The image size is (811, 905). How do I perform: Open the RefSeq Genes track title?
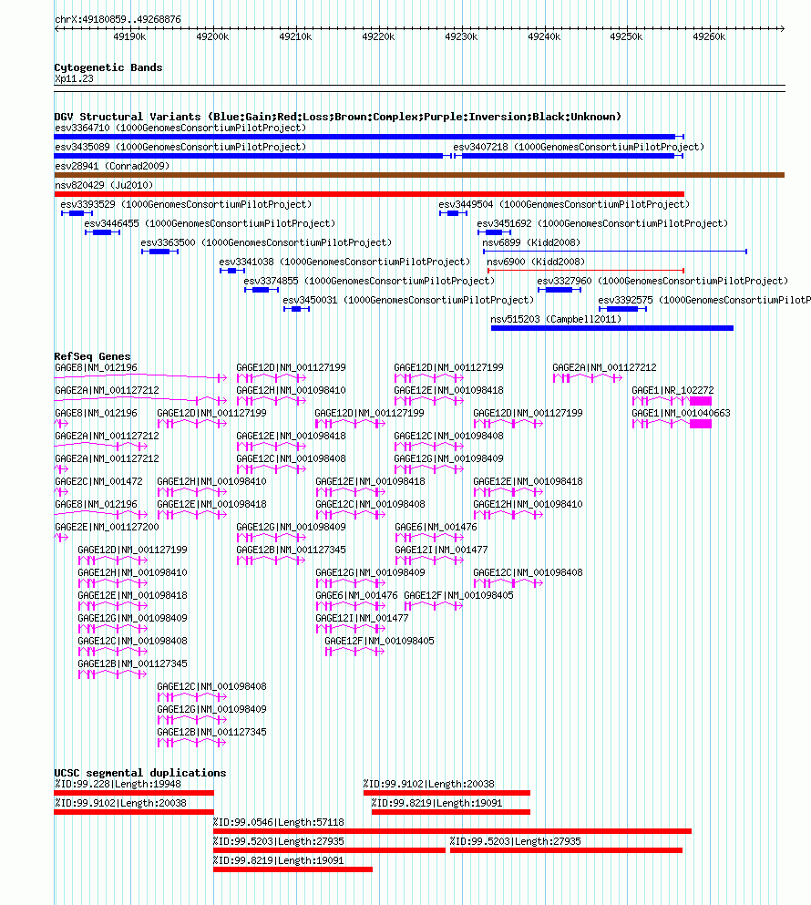(x=92, y=356)
